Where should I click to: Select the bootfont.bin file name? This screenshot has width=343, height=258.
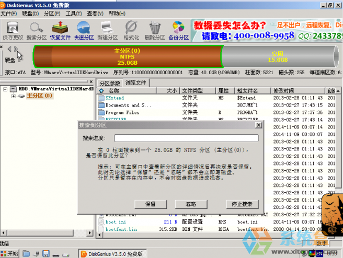(121, 229)
